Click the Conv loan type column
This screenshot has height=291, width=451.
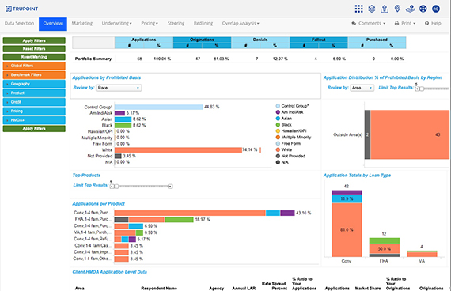(x=347, y=224)
